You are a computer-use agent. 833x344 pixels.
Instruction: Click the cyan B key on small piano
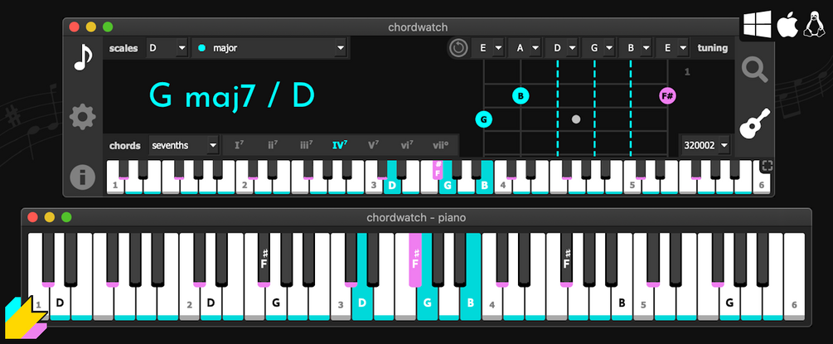485,184
